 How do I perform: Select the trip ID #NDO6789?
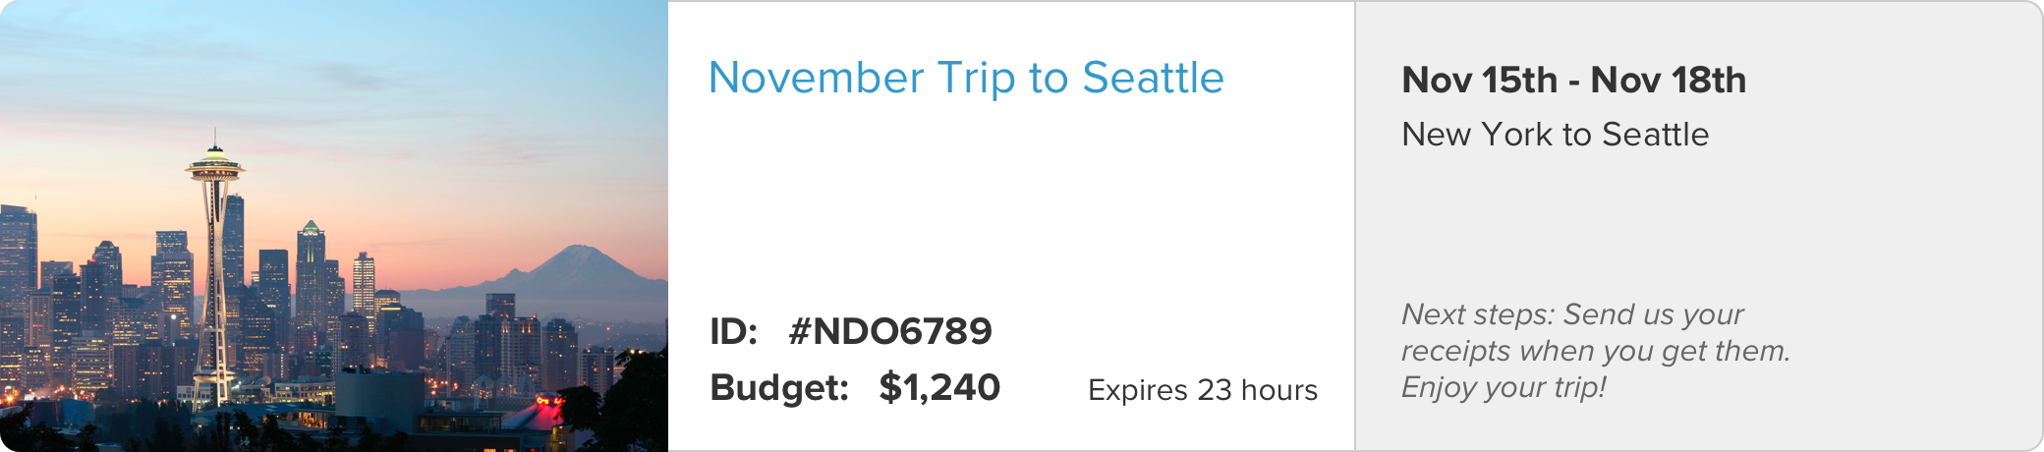[x=889, y=331]
